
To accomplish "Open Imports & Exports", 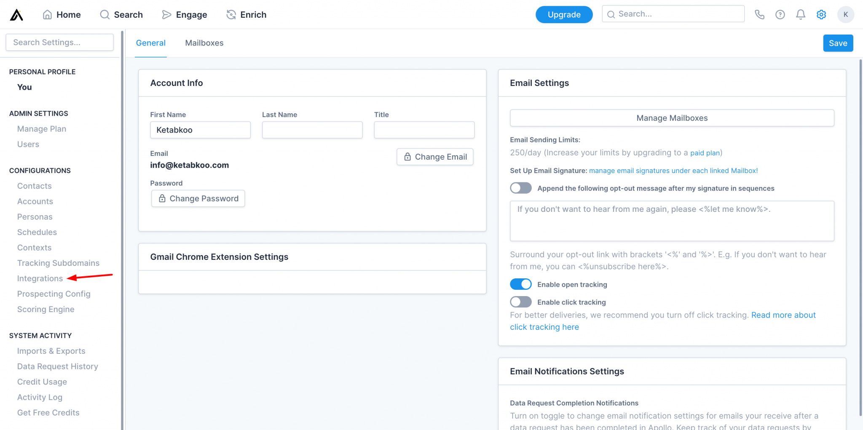I will pos(51,351).
